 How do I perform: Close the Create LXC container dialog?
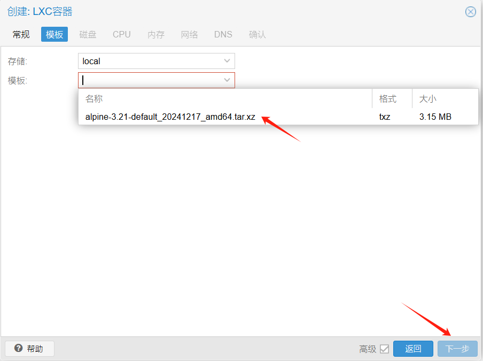[470, 12]
